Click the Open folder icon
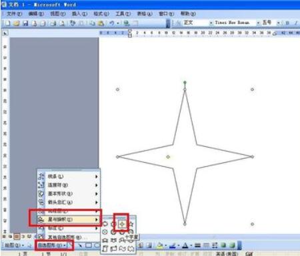300x256 pixels. tap(17, 23)
